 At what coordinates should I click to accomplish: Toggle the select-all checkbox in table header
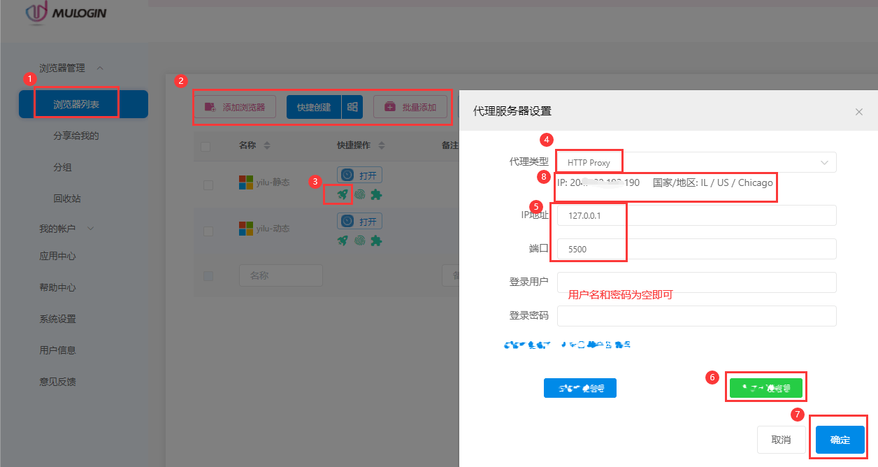pos(206,146)
